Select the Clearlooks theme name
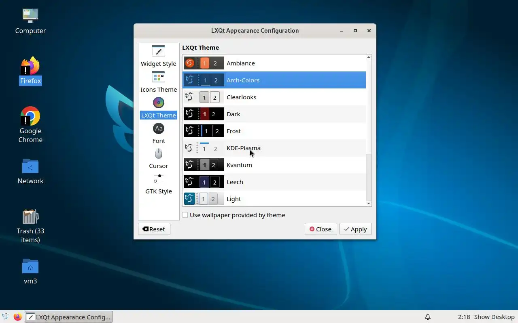Screen dimensions: 518x323 241,97
